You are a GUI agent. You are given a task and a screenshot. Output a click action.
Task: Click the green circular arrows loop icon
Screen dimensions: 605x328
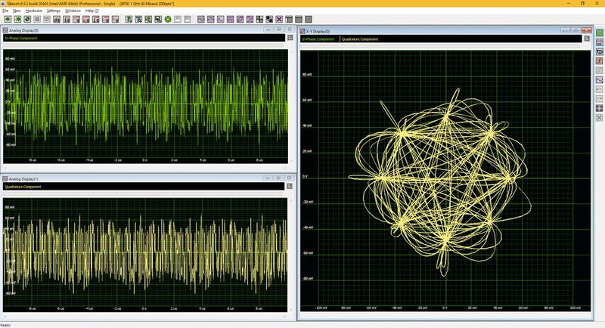(x=27, y=19)
